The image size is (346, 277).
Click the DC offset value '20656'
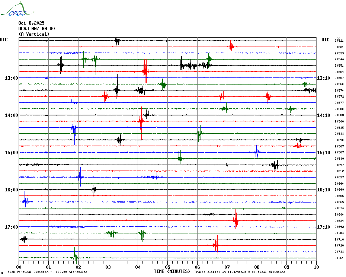click(x=339, y=196)
